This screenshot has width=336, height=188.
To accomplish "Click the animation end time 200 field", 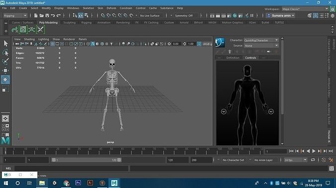I will pos(201,160).
